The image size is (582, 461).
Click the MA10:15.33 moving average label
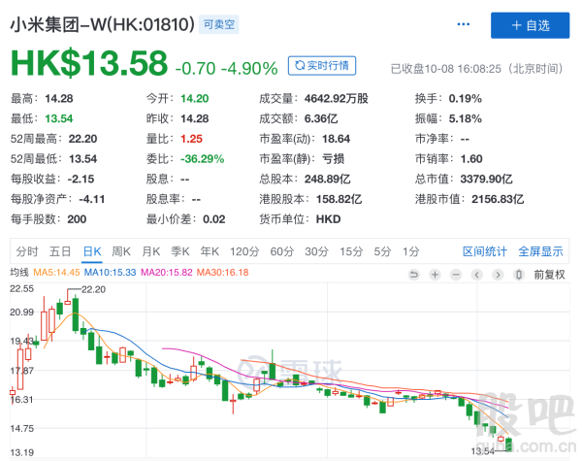110,273
